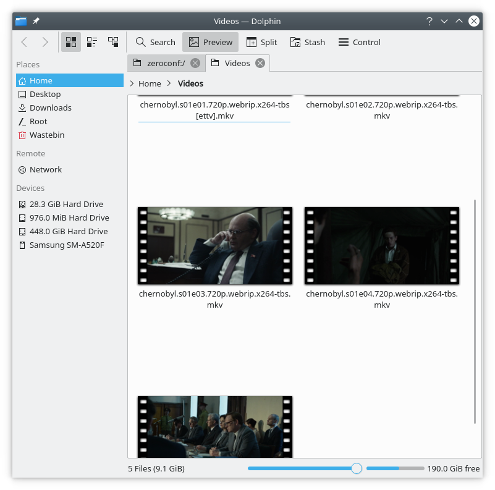Toggle the Preview thumbnails button
495x490 pixels.
click(x=211, y=42)
